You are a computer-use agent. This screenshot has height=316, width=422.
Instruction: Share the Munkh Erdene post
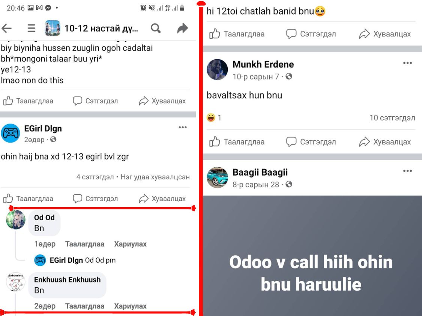[x=385, y=141]
